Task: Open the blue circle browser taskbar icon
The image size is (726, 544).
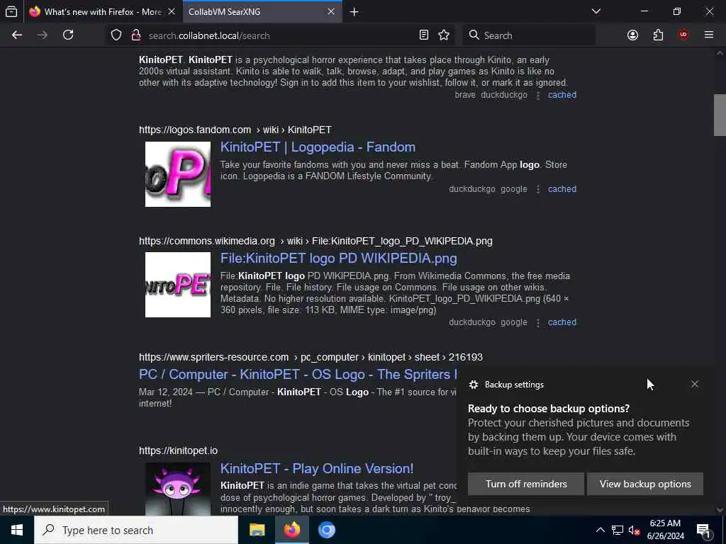Action: [x=326, y=530]
